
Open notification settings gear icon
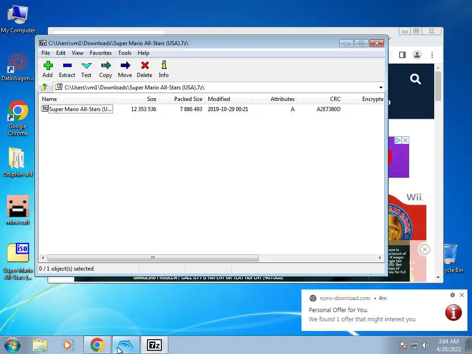click(x=453, y=295)
